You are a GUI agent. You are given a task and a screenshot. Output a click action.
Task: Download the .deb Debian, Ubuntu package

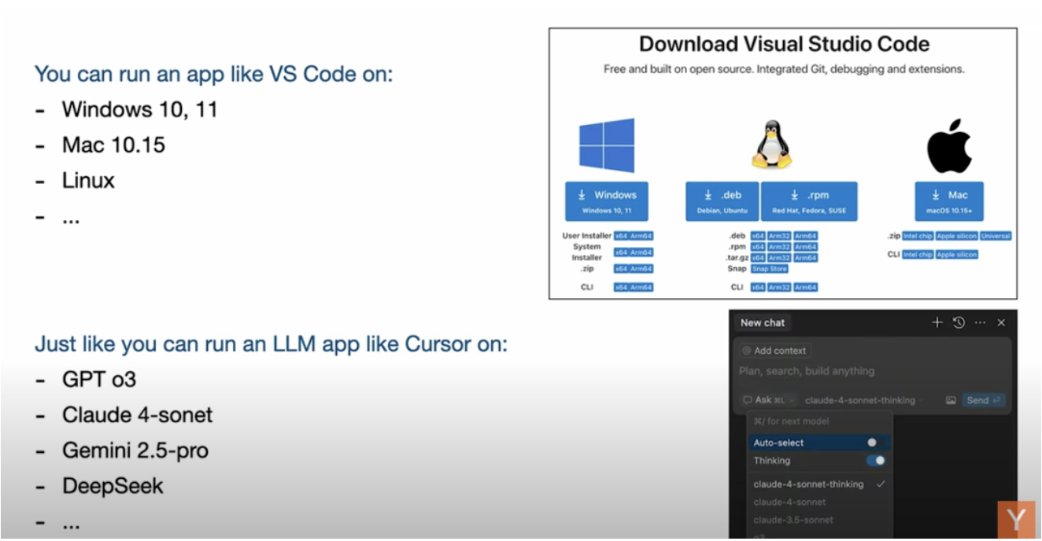[x=722, y=201]
